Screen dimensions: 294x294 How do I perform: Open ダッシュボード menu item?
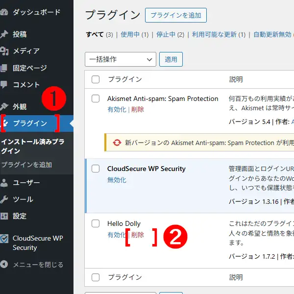click(x=37, y=12)
